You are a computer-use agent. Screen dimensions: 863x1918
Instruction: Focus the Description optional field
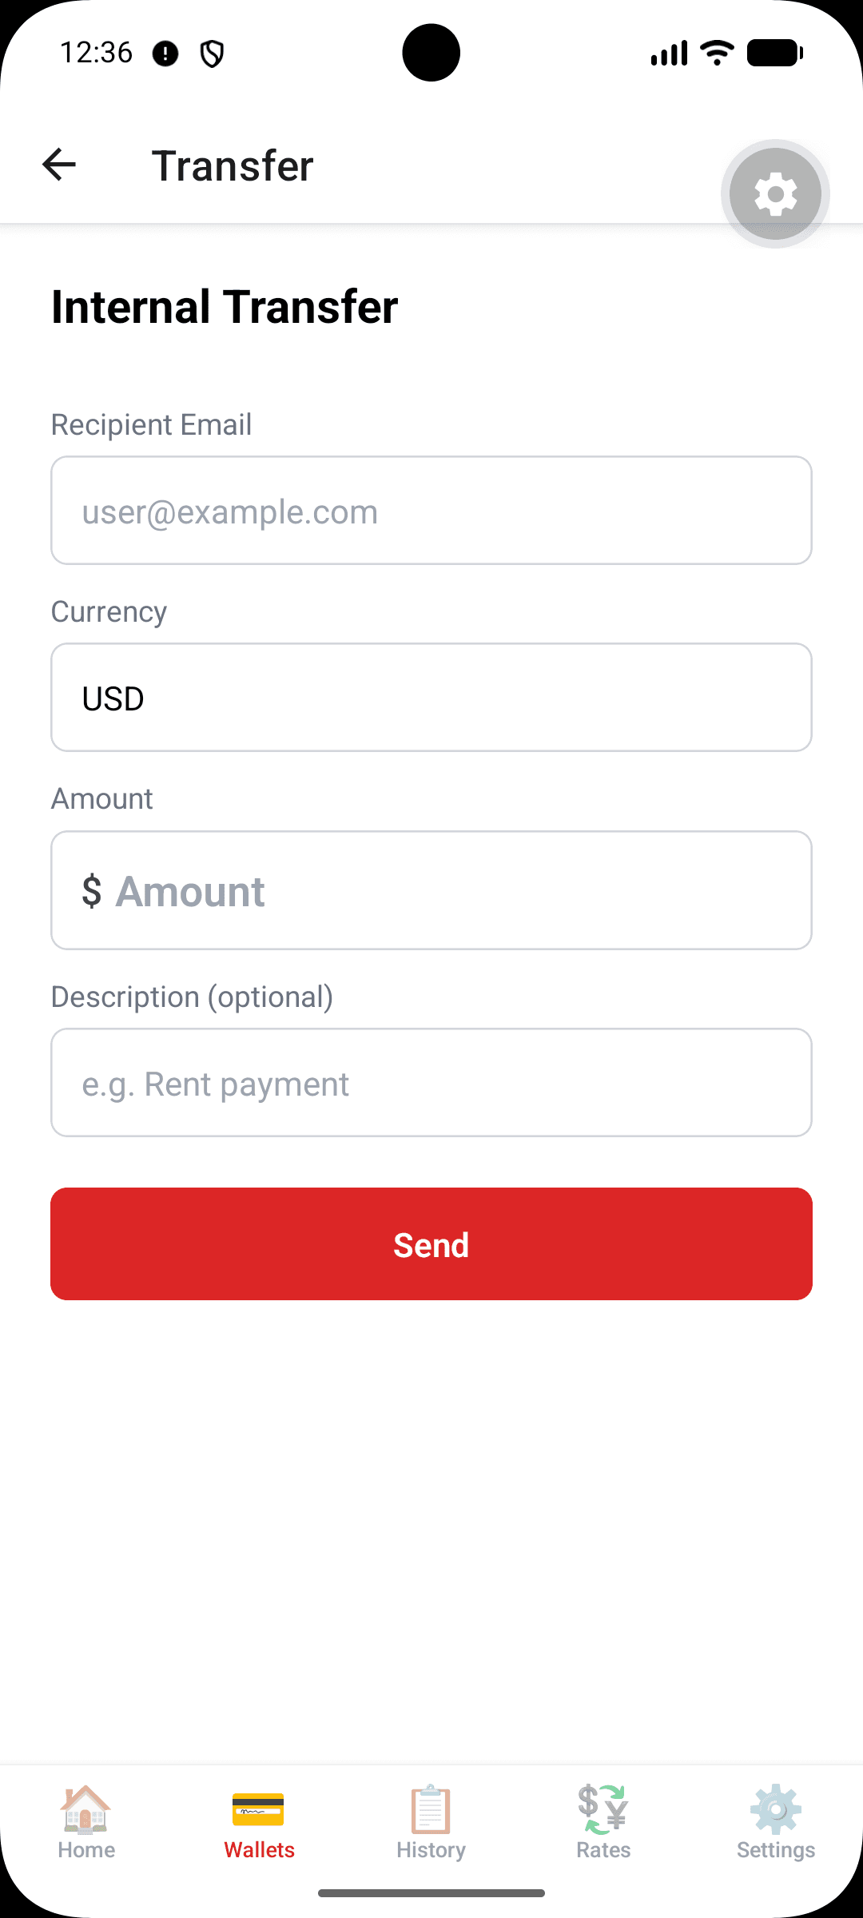pyautogui.click(x=431, y=1083)
